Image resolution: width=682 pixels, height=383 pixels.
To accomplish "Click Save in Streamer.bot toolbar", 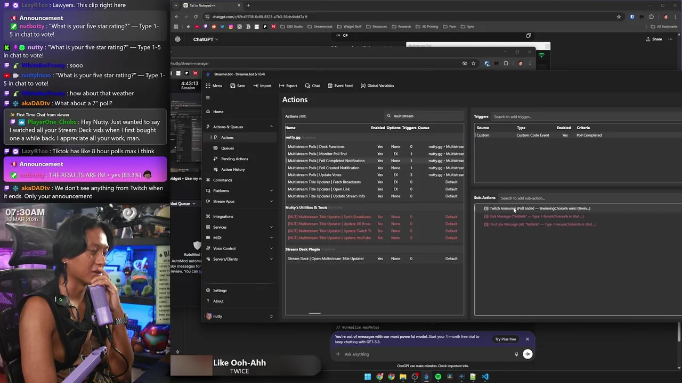I will click(x=238, y=86).
